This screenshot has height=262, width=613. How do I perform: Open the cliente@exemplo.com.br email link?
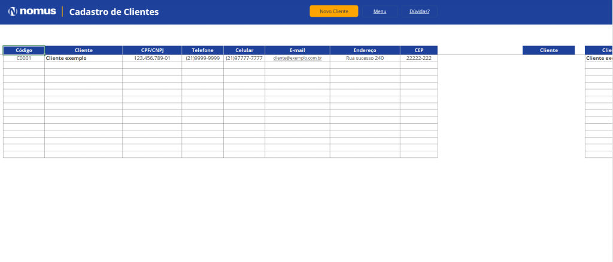coord(298,59)
